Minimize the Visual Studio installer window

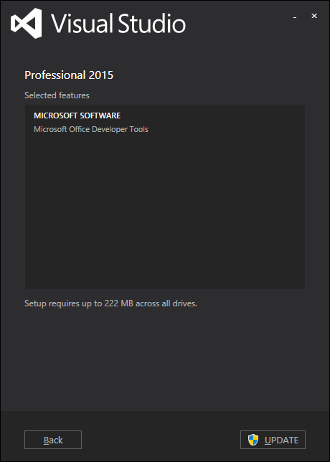(295, 16)
